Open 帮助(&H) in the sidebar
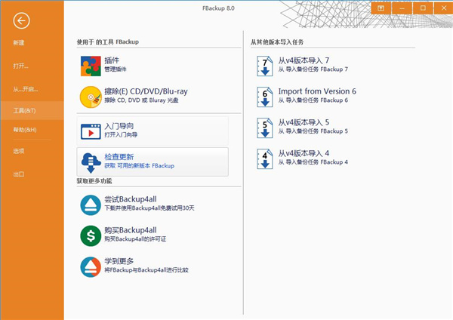Viewport: 453px width, 320px height. [x=24, y=131]
